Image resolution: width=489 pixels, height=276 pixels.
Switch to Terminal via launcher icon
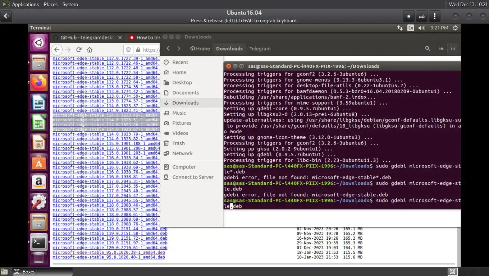click(x=39, y=242)
